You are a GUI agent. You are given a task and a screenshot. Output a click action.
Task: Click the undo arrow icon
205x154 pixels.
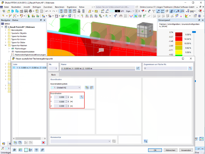tap(47, 11)
